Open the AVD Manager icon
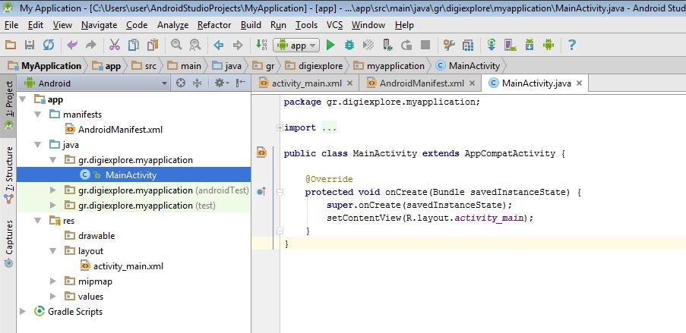This screenshot has height=333, width=686. pos(510,45)
